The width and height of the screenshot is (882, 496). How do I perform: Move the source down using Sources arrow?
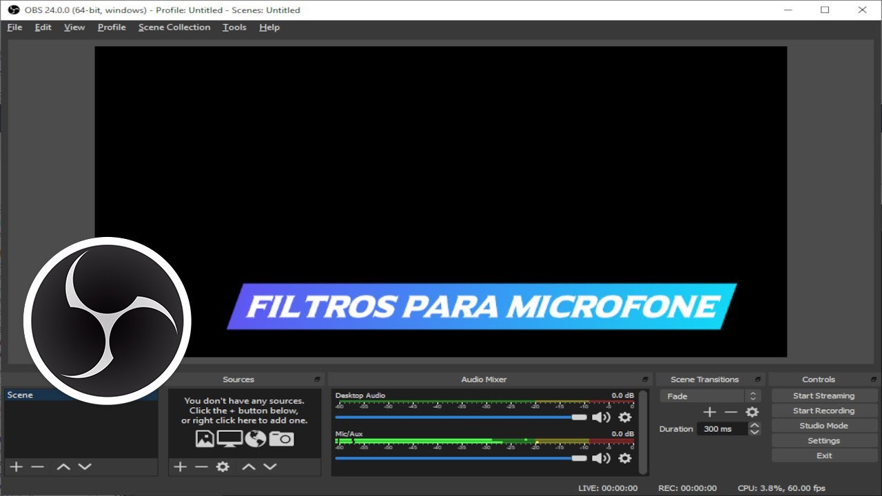tap(270, 466)
